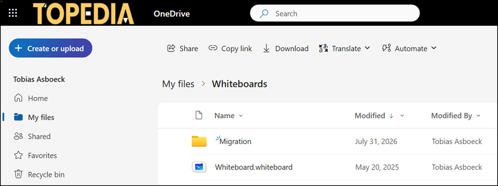Image resolution: width=498 pixels, height=186 pixels.
Task: Open Favorites in the sidebar
Action: click(42, 156)
